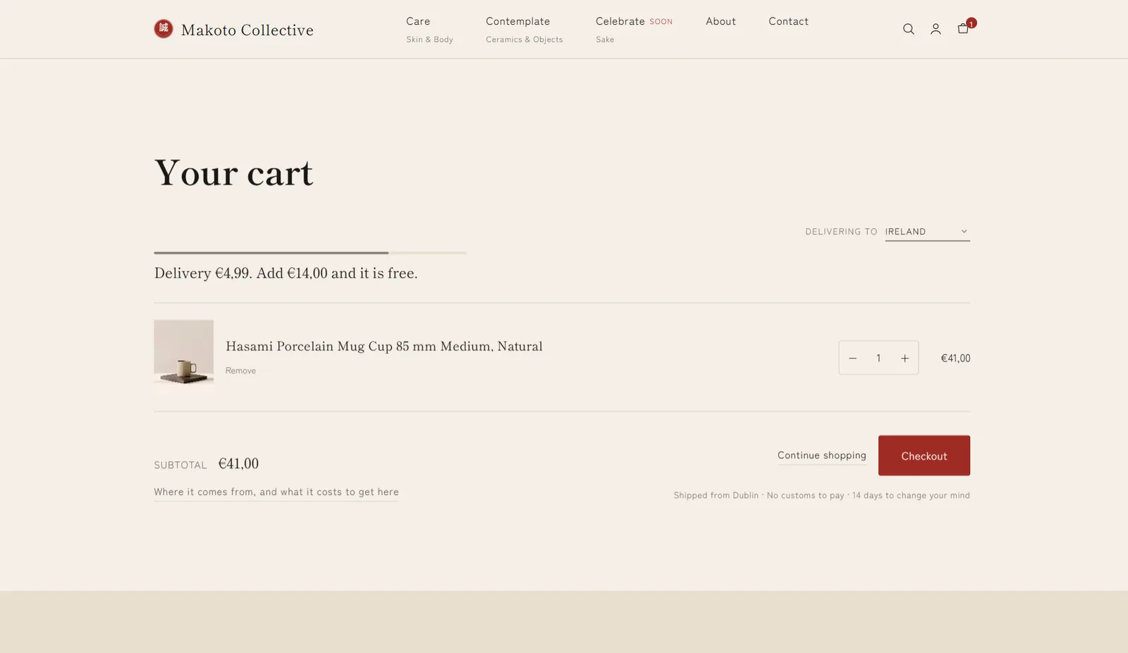Screen dimensions: 1128x653
Task: Click the Checkout button
Action: tap(924, 456)
